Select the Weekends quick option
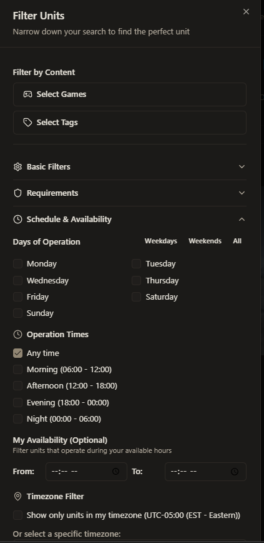This screenshot has width=264, height=543. tap(205, 241)
